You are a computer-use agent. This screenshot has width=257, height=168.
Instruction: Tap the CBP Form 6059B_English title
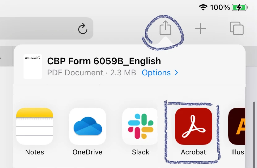(104, 61)
